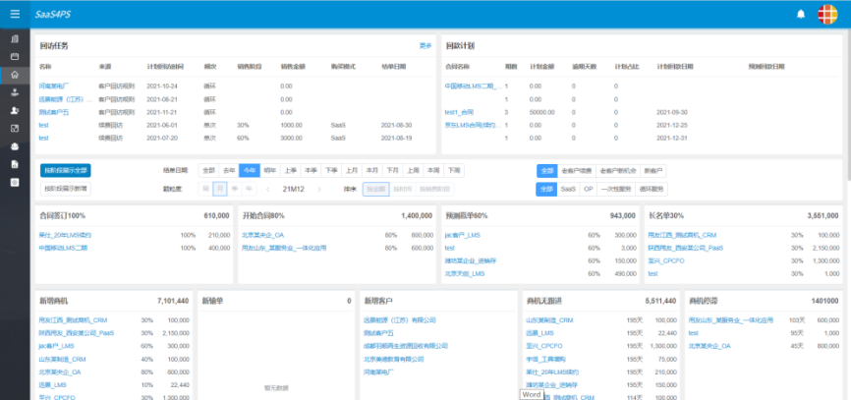Filter by OP purchase mode

coord(589,189)
